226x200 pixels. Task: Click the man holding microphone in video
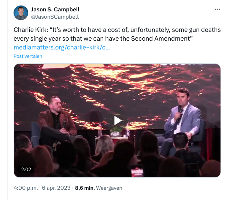(x=182, y=115)
